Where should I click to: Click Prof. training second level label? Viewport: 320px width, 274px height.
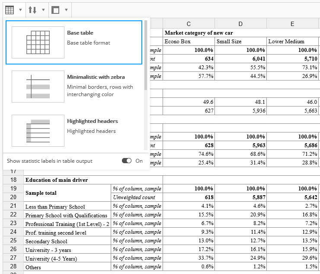(67, 232)
